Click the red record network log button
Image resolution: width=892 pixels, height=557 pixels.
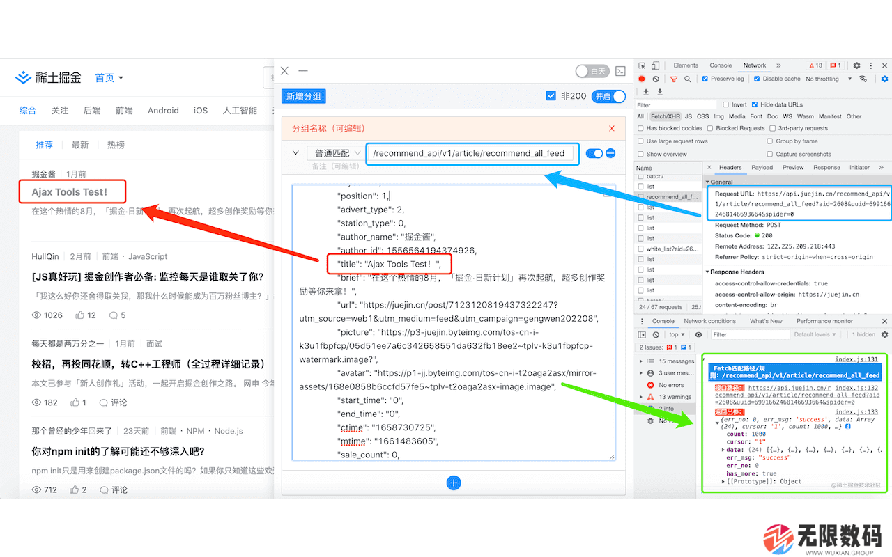pos(642,79)
